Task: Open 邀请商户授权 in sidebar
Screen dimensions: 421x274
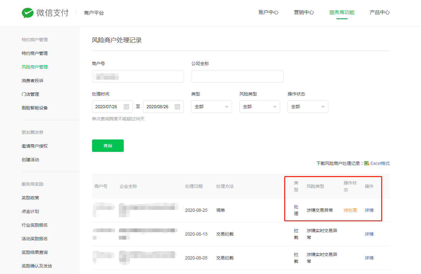Action: (35, 146)
